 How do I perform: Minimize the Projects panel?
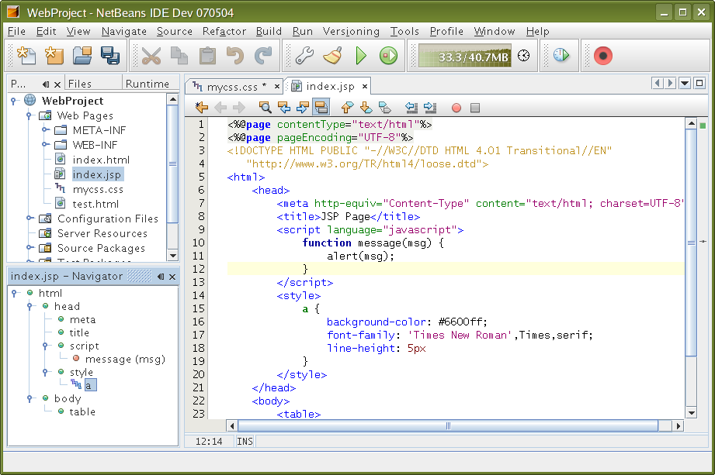pyautogui.click(x=46, y=84)
